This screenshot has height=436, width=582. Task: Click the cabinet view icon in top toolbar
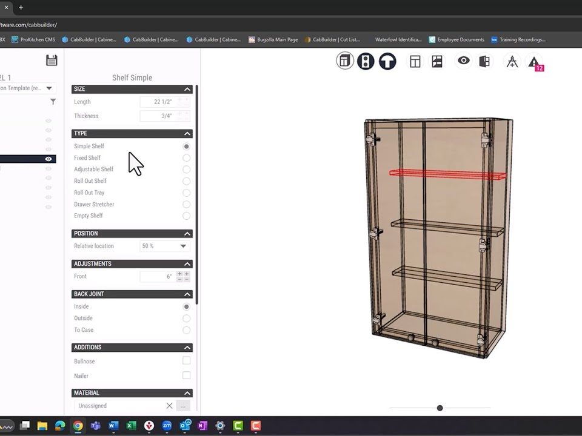pyautogui.click(x=345, y=61)
